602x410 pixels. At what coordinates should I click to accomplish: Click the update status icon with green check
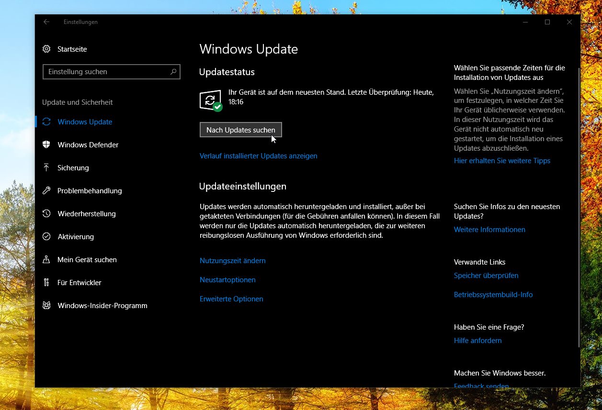tap(211, 100)
